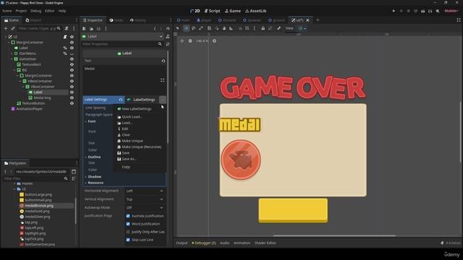Open the Debug menu
463x260 pixels.
(x=35, y=11)
